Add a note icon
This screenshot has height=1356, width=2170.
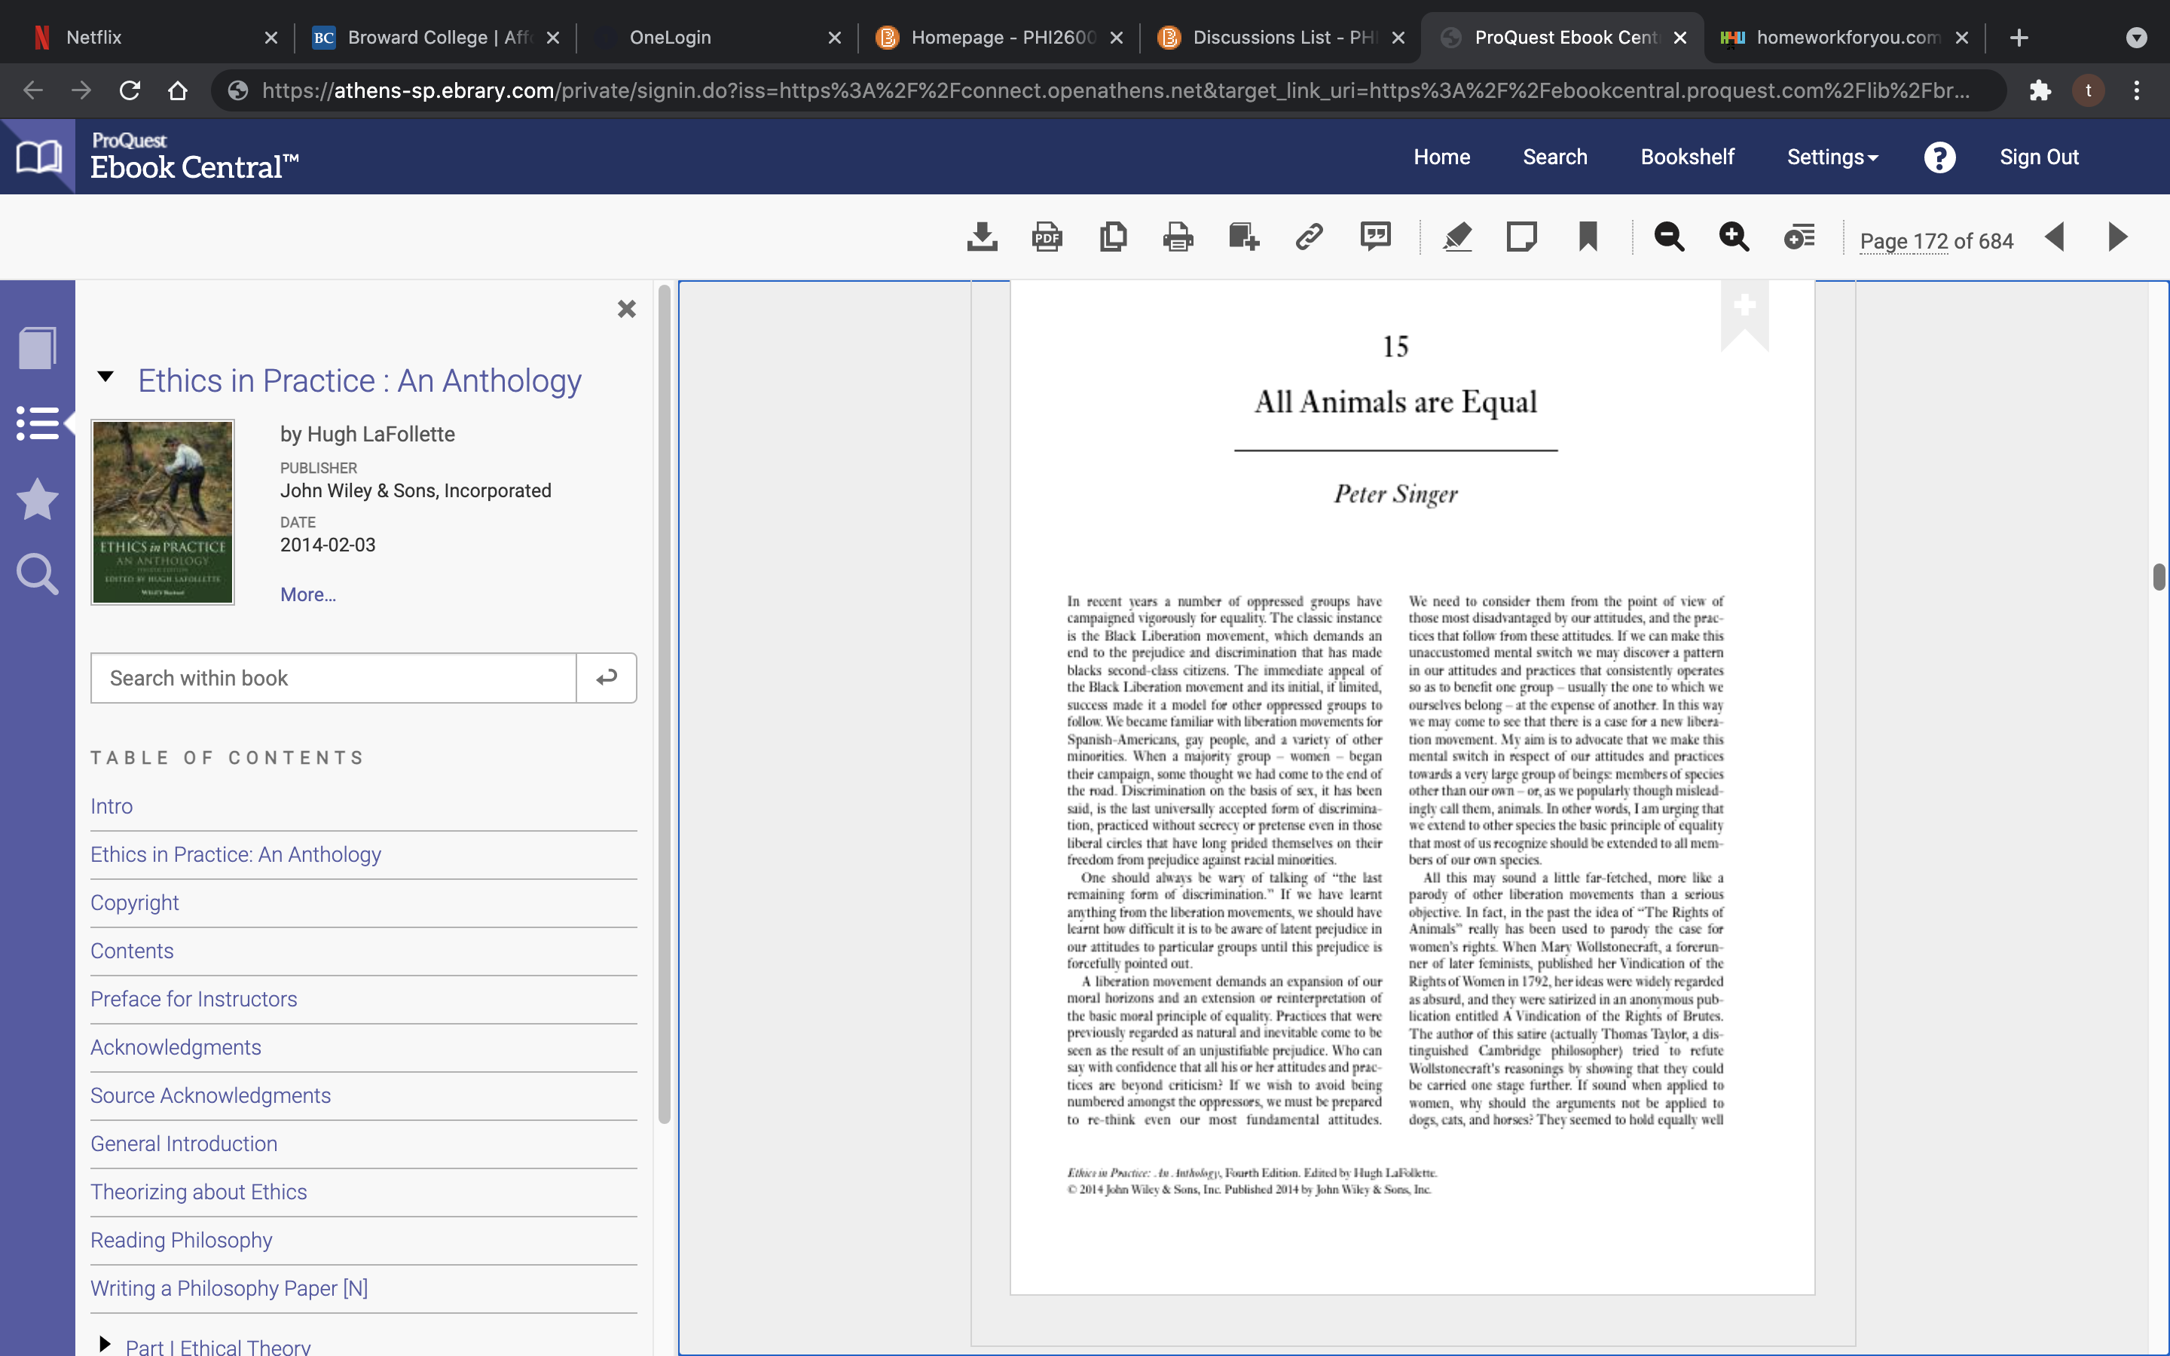click(x=1522, y=237)
